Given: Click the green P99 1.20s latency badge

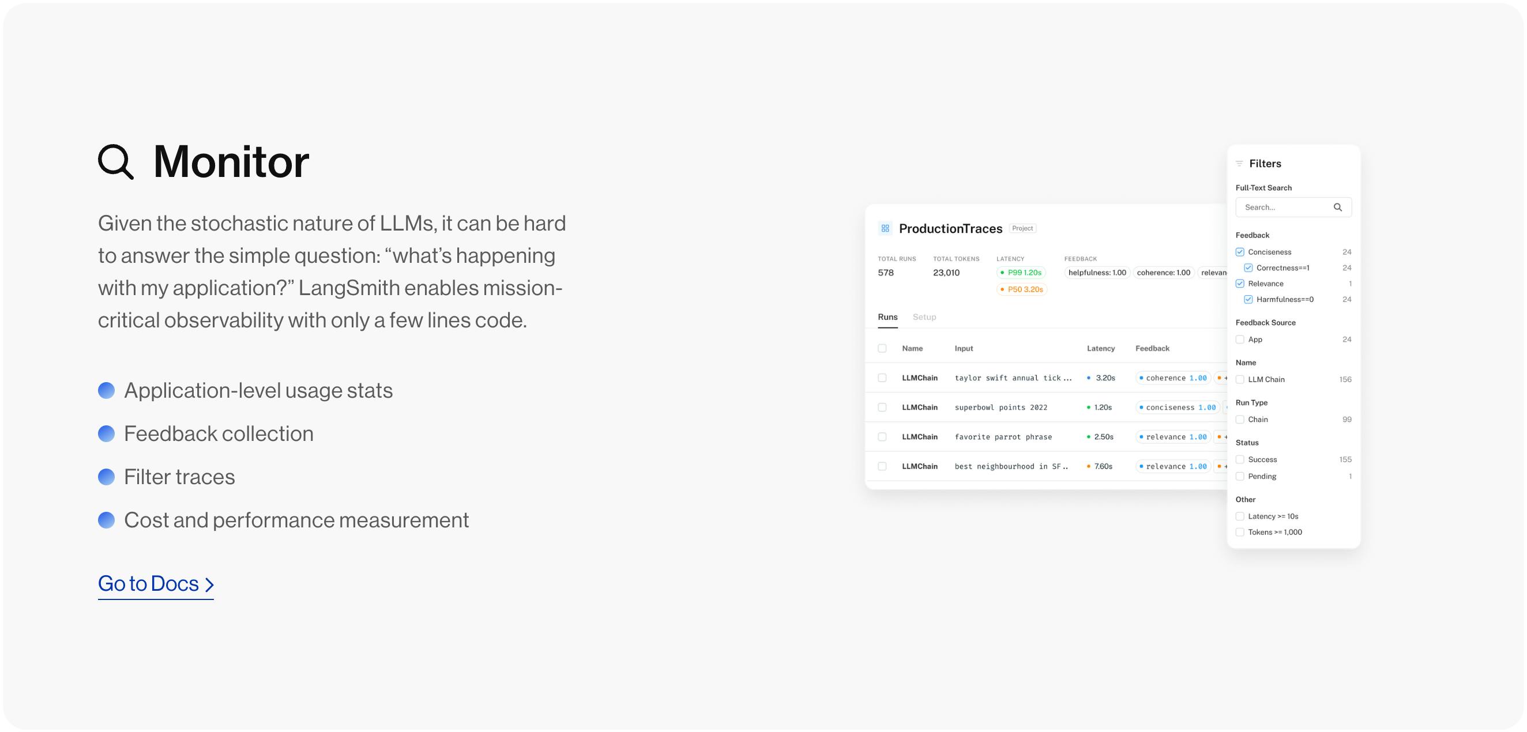Looking at the screenshot, I should pyautogui.click(x=1021, y=273).
